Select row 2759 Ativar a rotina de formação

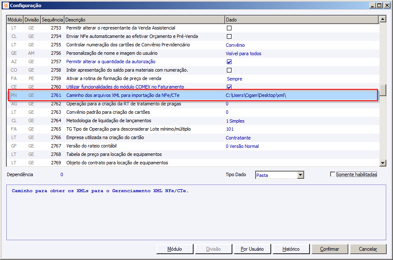[193, 79]
